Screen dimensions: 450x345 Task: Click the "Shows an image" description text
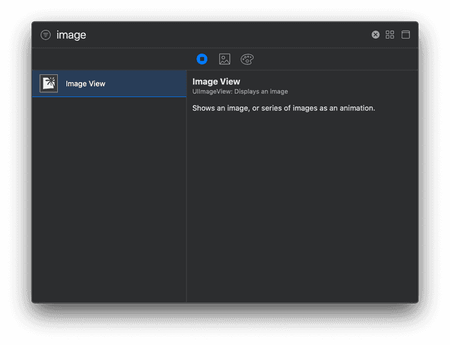point(284,108)
